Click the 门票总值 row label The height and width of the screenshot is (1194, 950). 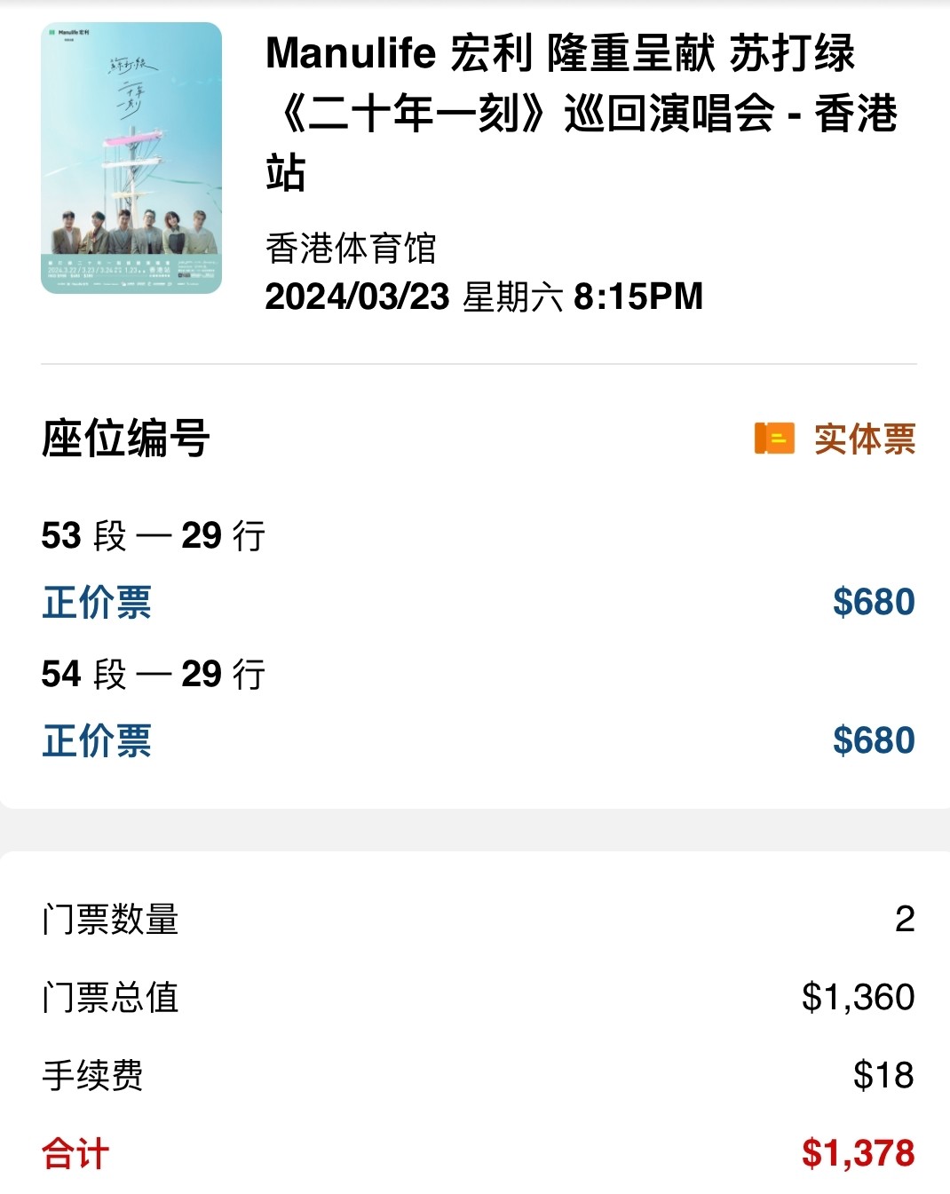click(x=110, y=997)
